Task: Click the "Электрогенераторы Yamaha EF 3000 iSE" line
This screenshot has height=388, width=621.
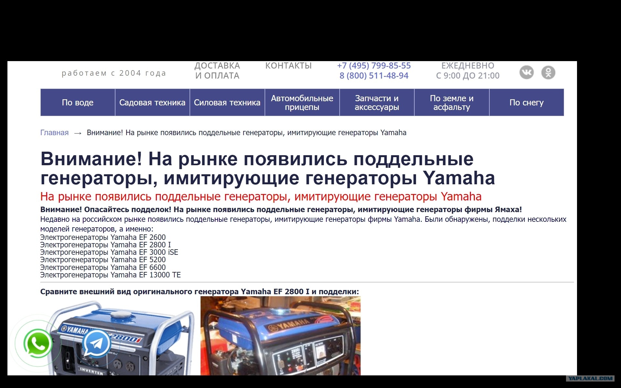Action: (x=109, y=252)
